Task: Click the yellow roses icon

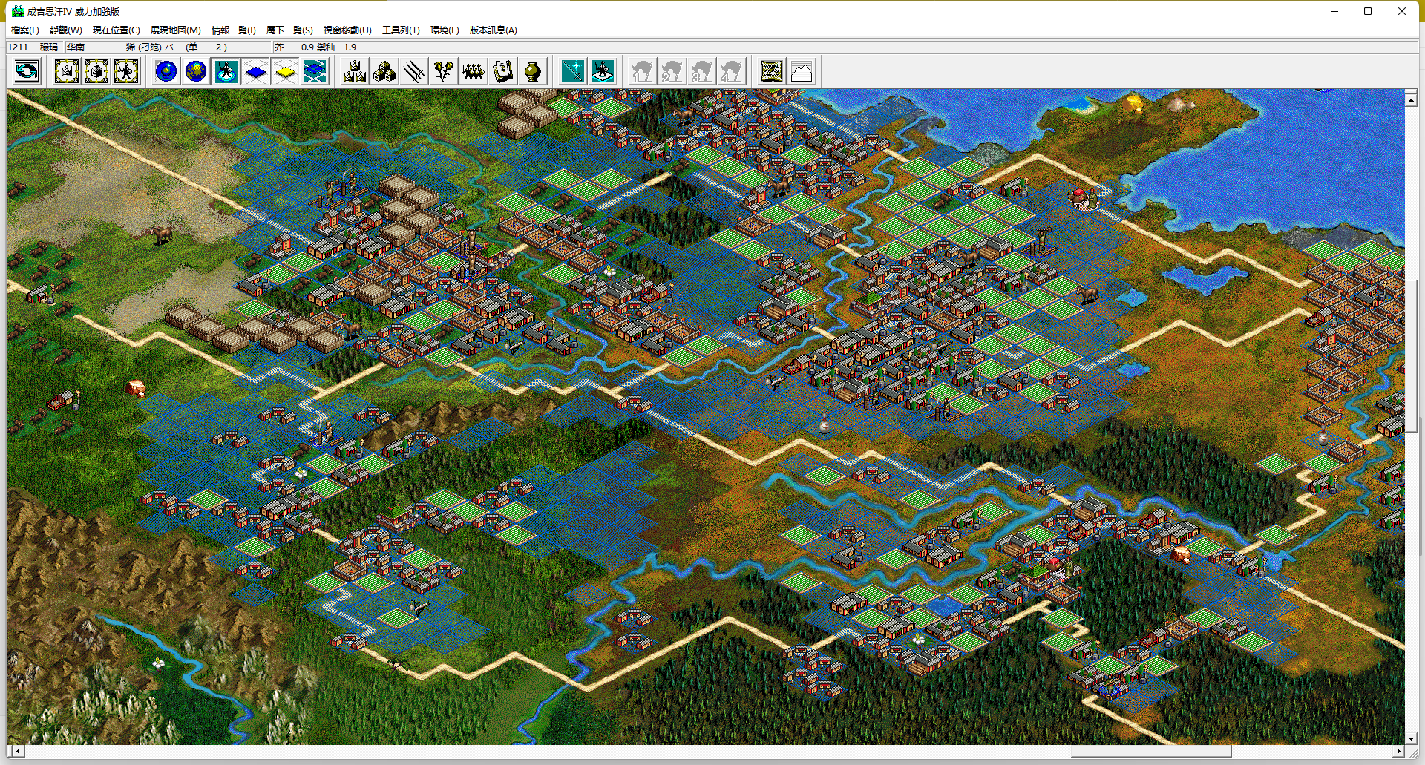Action: pos(444,72)
